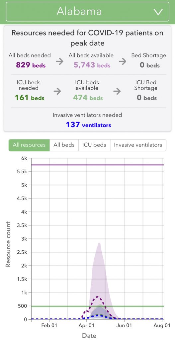Viewport: 175px width, 340px height.
Task: Click the top of the shaded uncertainty peak
Action: point(99,243)
